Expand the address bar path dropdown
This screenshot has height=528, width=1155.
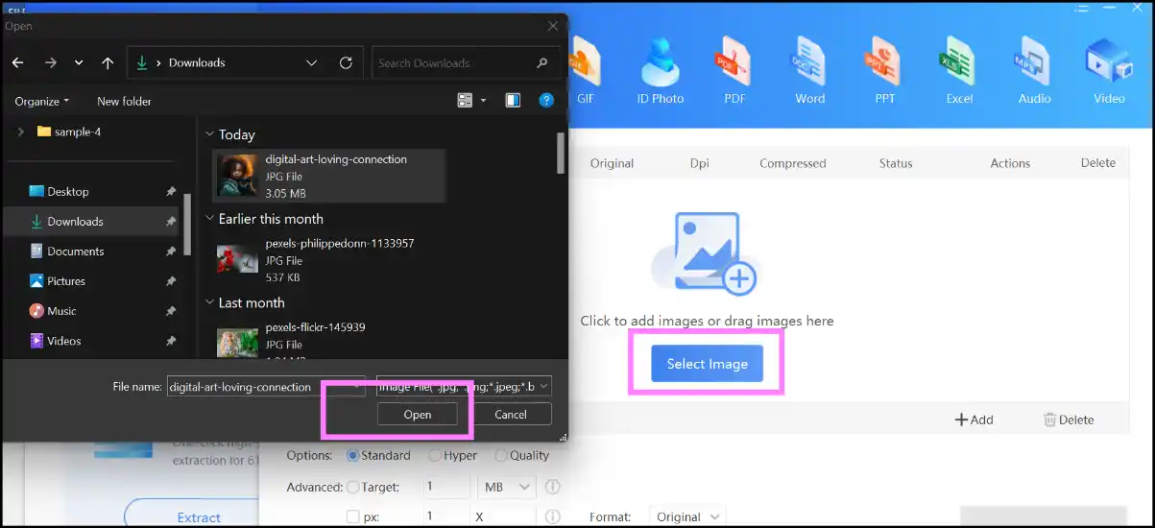coord(311,62)
